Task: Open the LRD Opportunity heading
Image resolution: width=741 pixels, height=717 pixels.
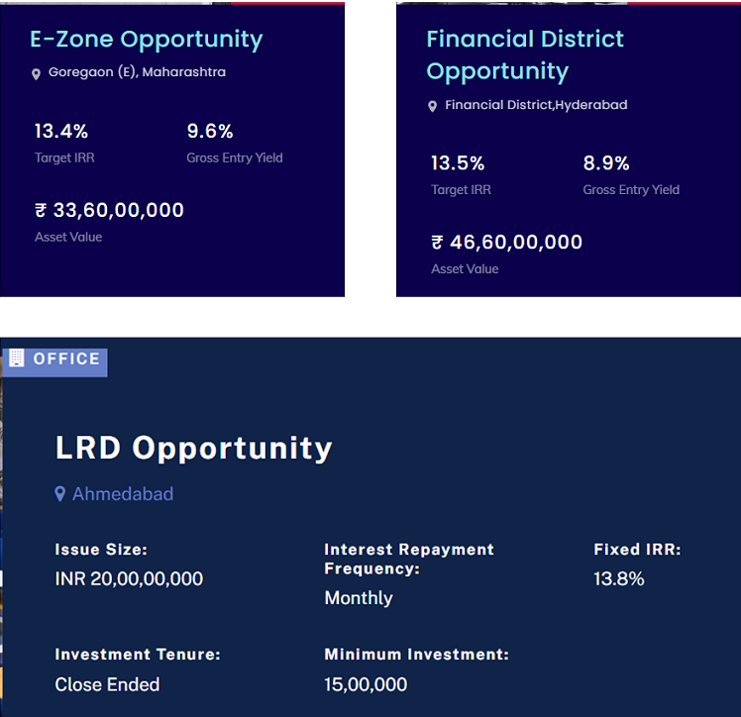Action: (194, 448)
